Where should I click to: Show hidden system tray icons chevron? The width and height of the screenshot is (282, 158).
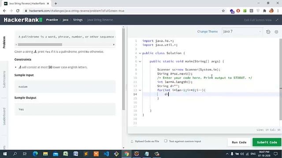[x=227, y=154]
